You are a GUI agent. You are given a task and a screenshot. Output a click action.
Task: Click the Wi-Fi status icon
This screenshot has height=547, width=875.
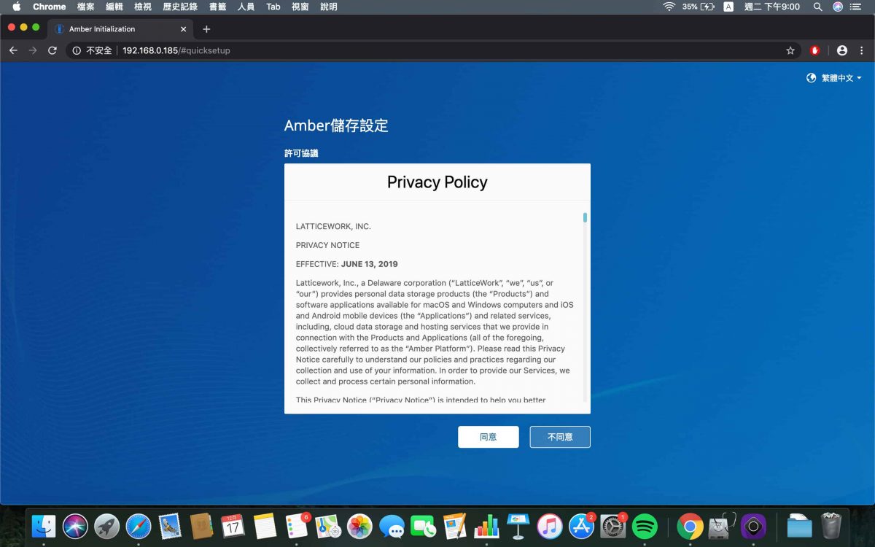click(669, 7)
